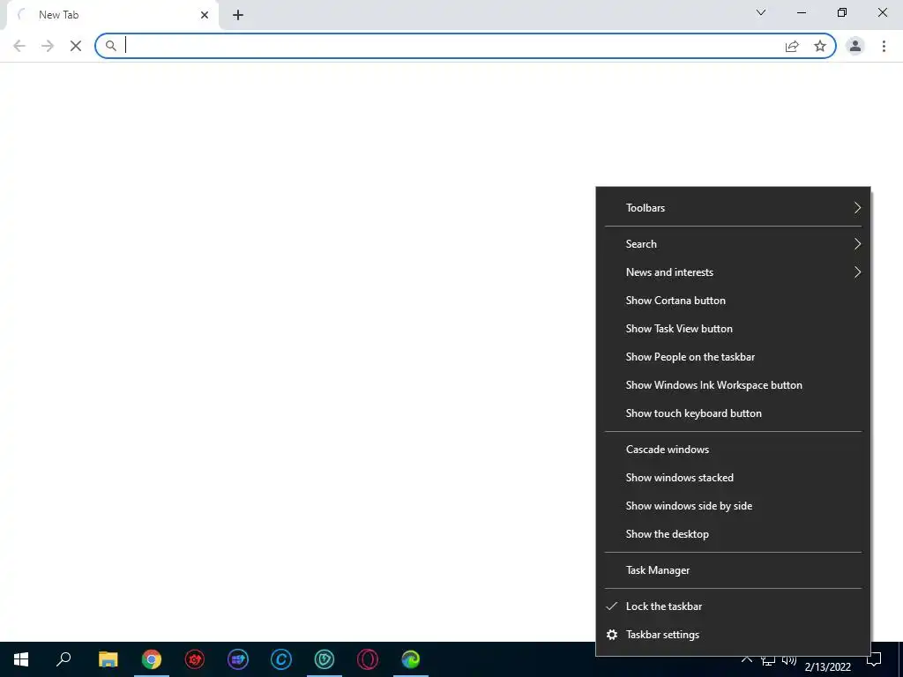Open Task Manager from context menu
Viewport: 903px width, 677px height.
[x=733, y=570]
